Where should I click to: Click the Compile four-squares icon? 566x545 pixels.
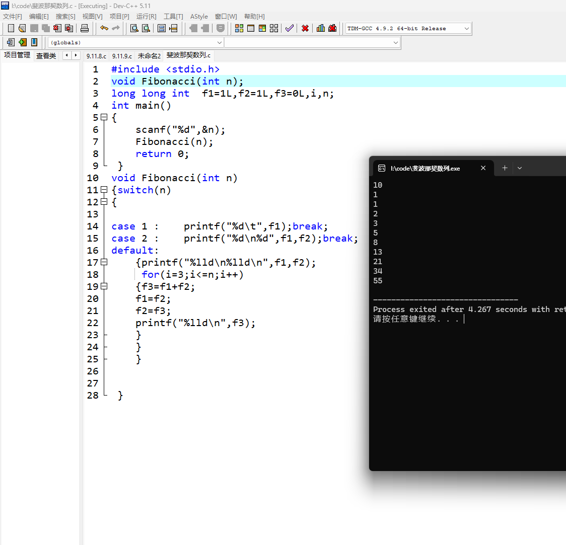pos(239,28)
